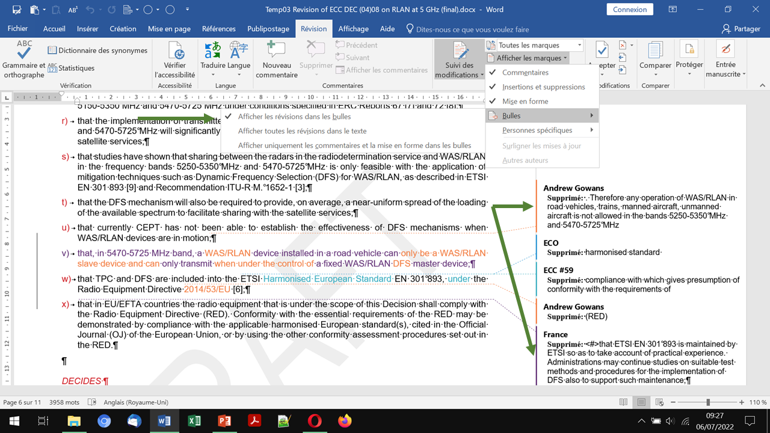Click Page 6 sur 11 indicator

pyautogui.click(x=22, y=402)
